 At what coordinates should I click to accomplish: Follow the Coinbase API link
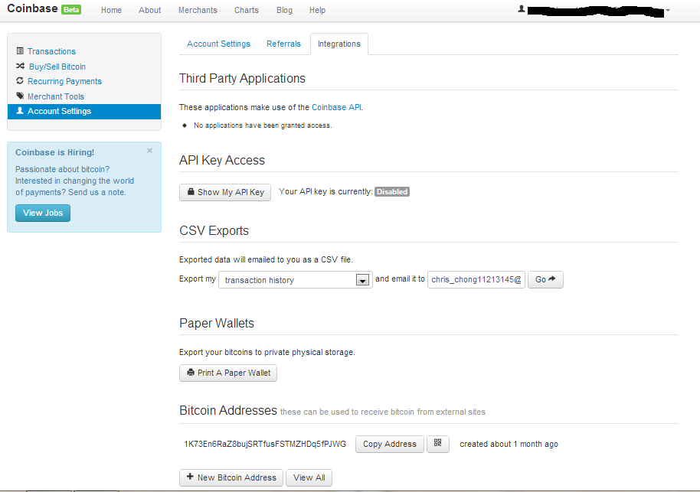pyautogui.click(x=337, y=107)
